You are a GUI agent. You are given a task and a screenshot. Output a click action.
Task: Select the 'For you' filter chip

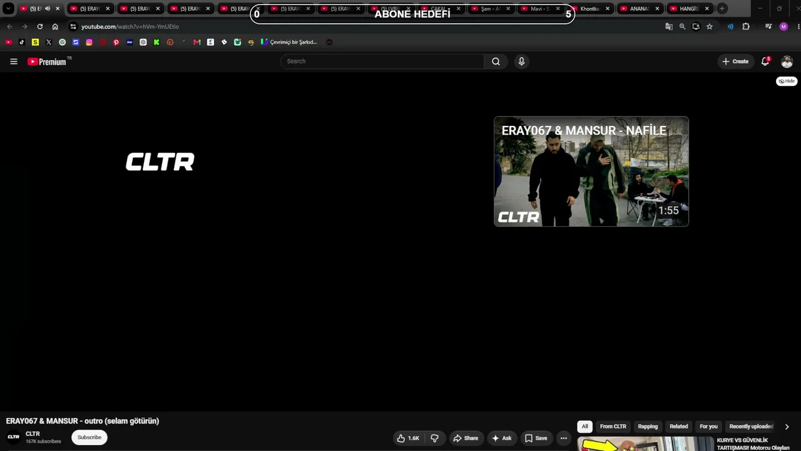pyautogui.click(x=708, y=427)
